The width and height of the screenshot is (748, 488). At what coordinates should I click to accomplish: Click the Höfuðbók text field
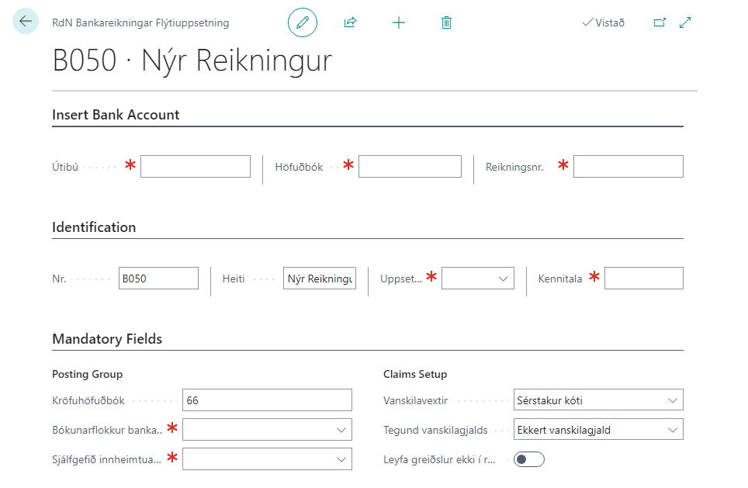(x=410, y=166)
